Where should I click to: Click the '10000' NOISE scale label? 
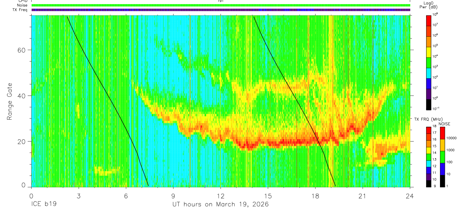coord(452,138)
